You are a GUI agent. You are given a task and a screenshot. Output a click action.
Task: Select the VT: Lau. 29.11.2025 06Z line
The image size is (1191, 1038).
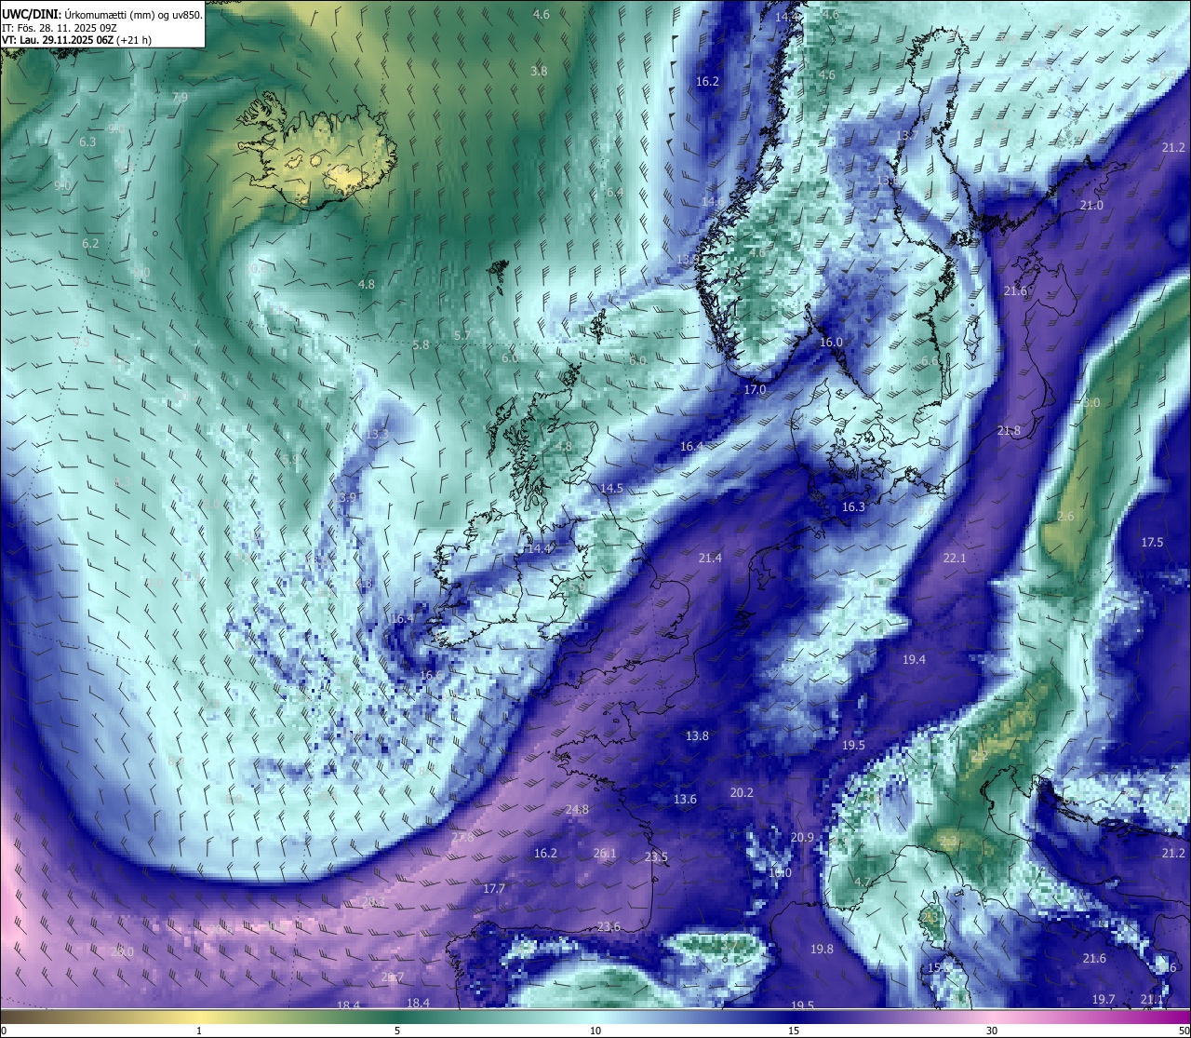click(76, 40)
